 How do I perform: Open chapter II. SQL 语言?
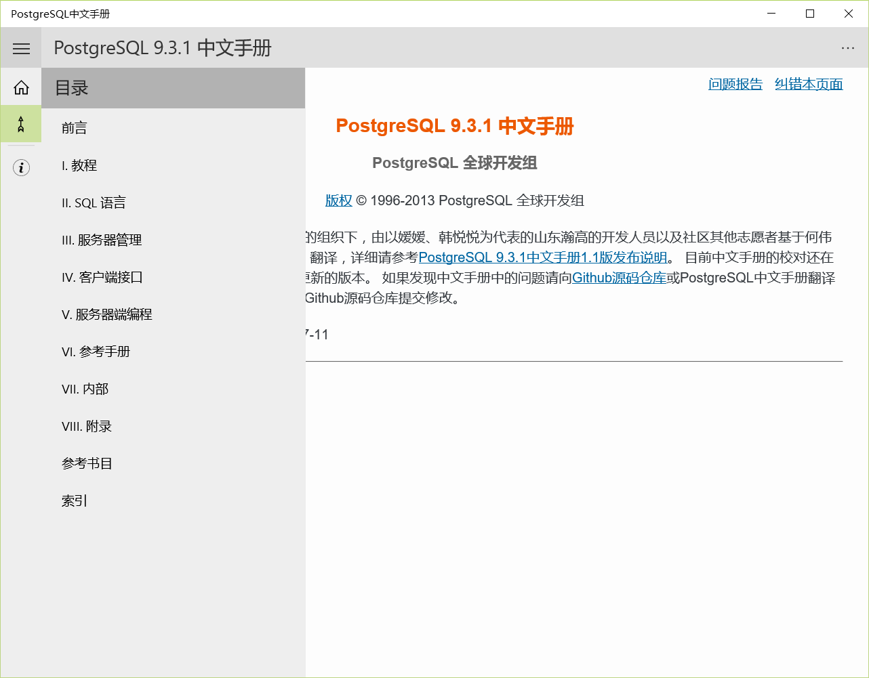click(174, 203)
